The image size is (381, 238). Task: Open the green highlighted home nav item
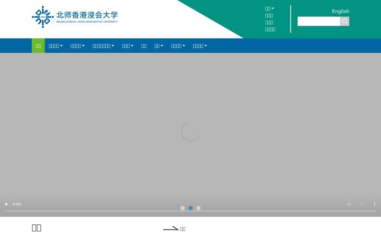39,45
